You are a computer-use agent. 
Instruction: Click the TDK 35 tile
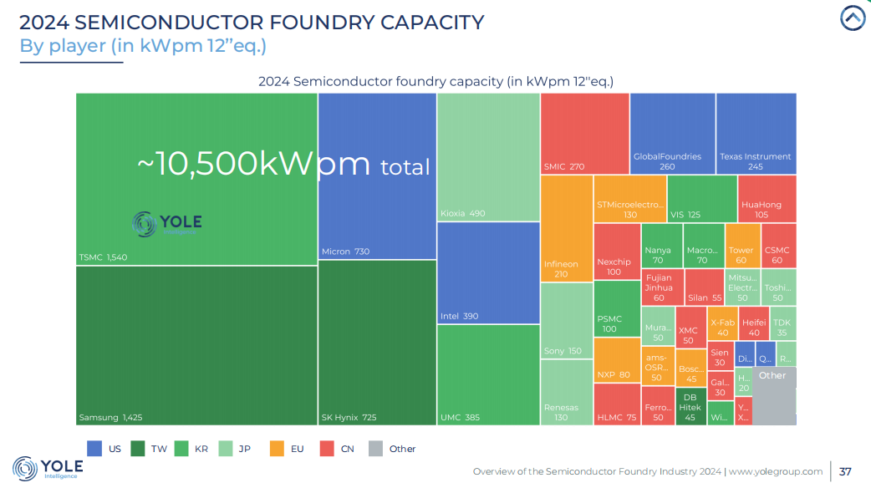coord(783,323)
